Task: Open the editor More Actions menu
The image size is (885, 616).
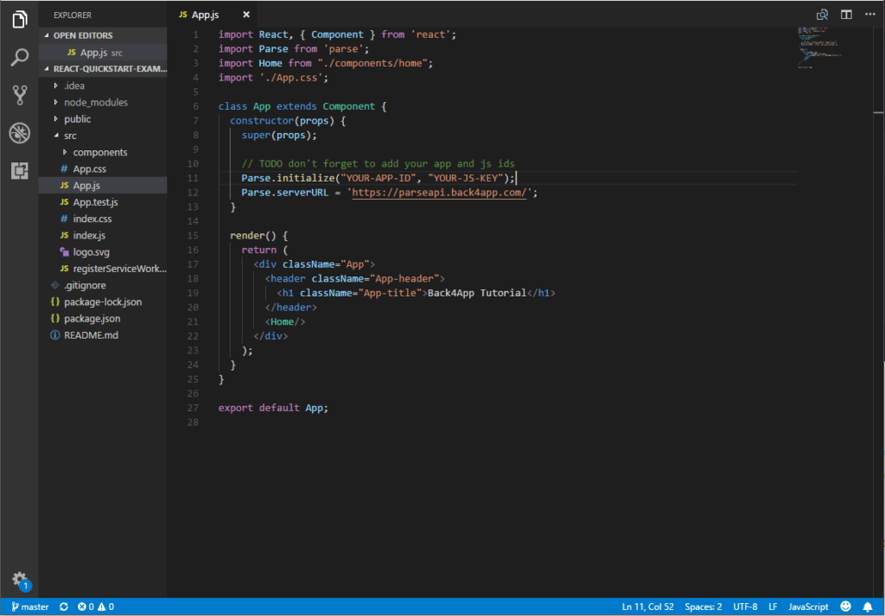Action: click(x=869, y=15)
